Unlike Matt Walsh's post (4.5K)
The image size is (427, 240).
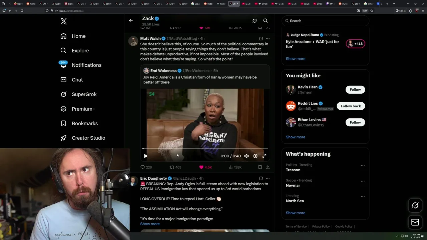[x=205, y=167]
